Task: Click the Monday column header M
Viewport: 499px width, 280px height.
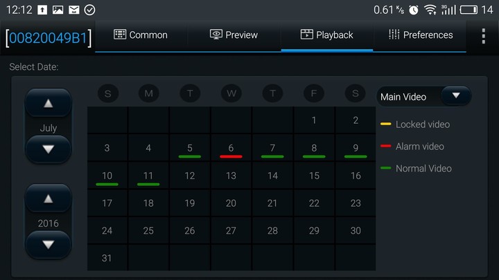Action: tap(148, 93)
